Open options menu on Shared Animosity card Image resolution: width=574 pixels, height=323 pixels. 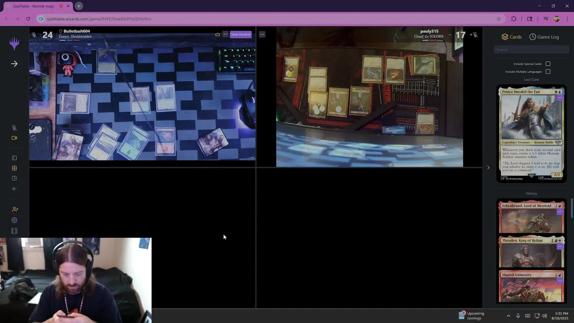click(560, 281)
